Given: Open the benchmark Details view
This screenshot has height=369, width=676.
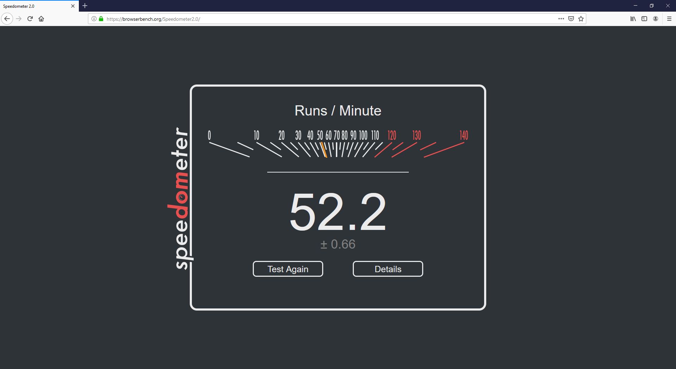Looking at the screenshot, I should (x=388, y=269).
